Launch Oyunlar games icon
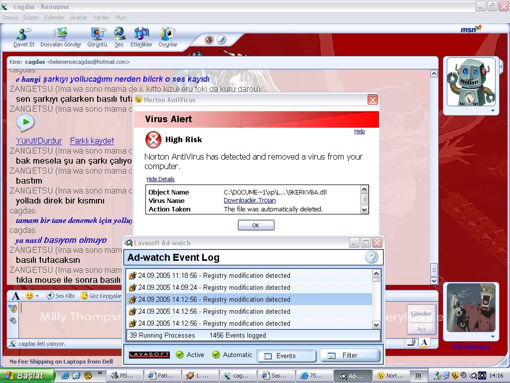Image resolution: width=510 pixels, height=383 pixels. point(168,36)
